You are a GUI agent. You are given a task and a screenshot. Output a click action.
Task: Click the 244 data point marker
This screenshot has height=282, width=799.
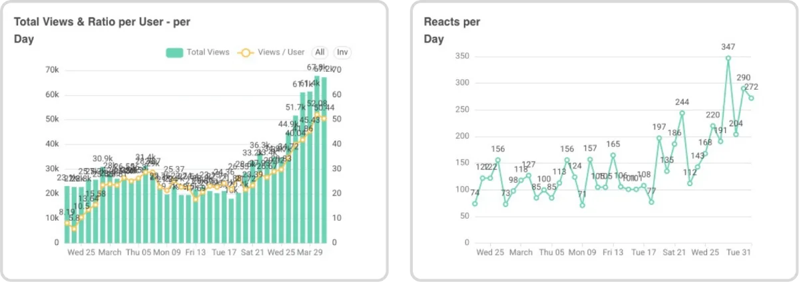[x=682, y=113]
